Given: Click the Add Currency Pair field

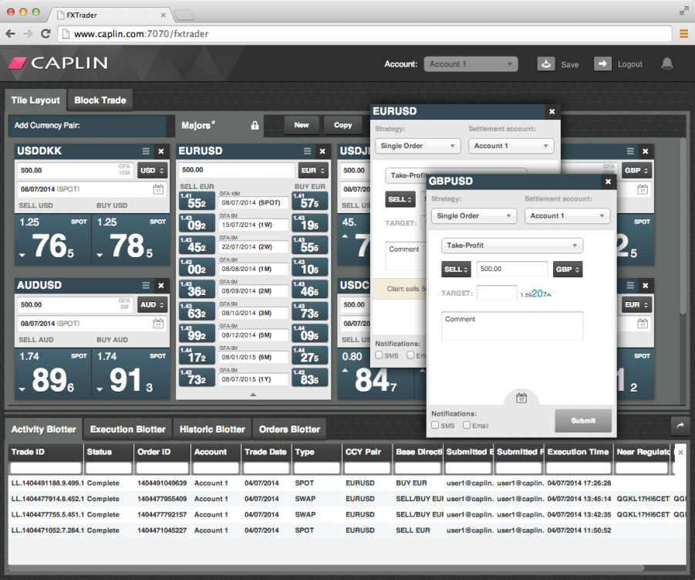Looking at the screenshot, I should click(87, 126).
